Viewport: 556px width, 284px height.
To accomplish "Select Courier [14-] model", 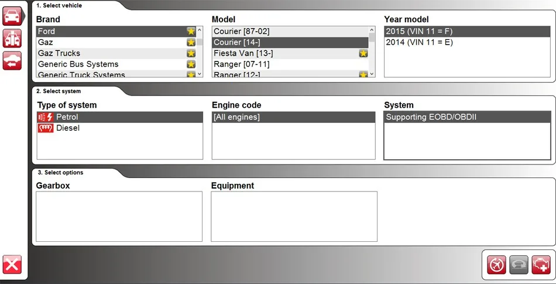I will click(290, 42).
